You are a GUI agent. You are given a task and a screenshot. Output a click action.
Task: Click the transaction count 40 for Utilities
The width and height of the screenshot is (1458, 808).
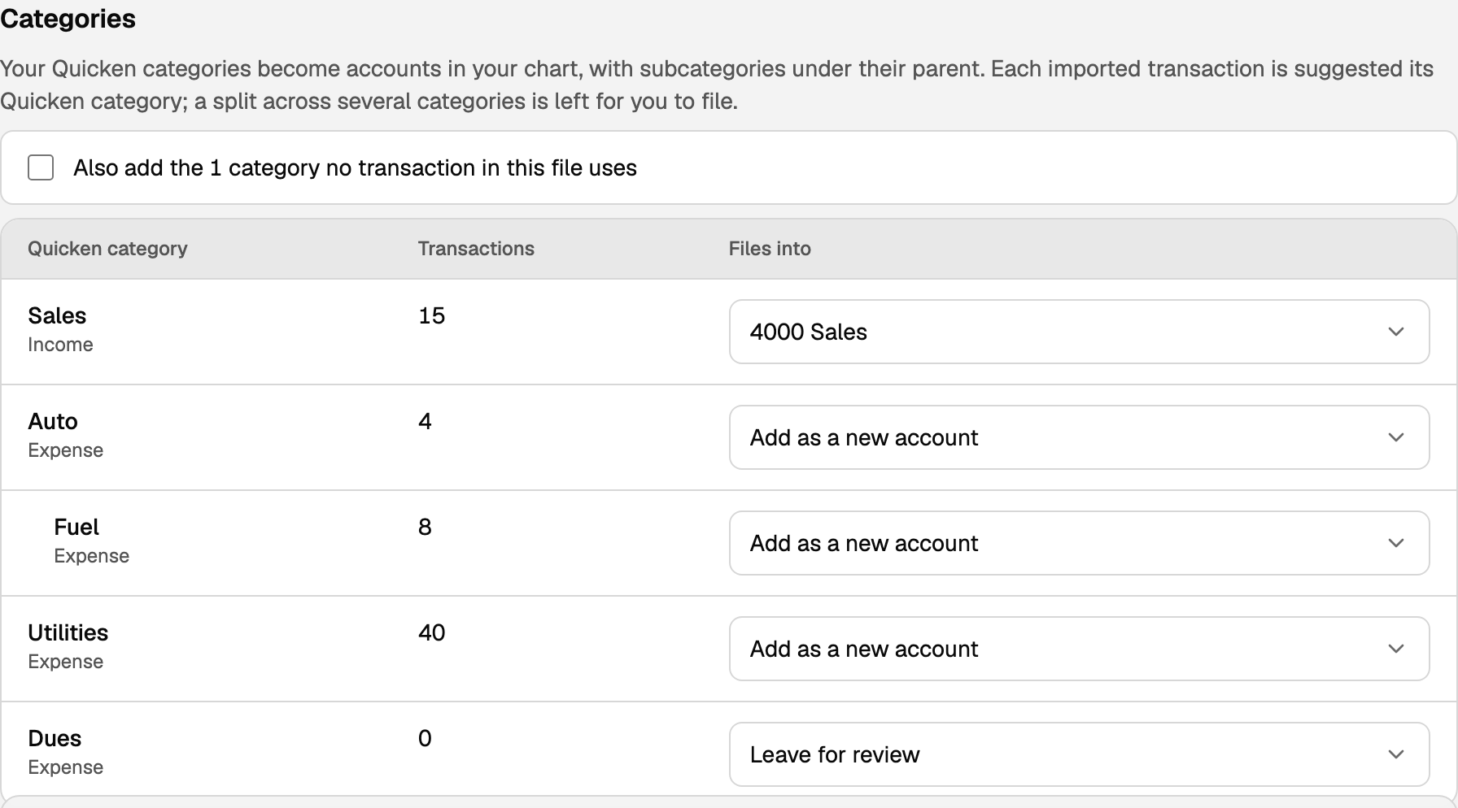(432, 632)
